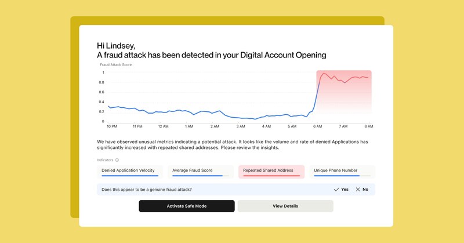Image resolution: width=464 pixels, height=243 pixels.
Task: Click the red peak of the fraud chart
Action: [324, 74]
